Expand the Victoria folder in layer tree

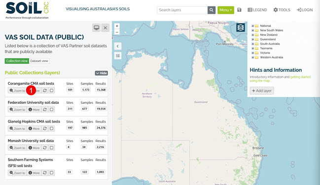[252, 53]
